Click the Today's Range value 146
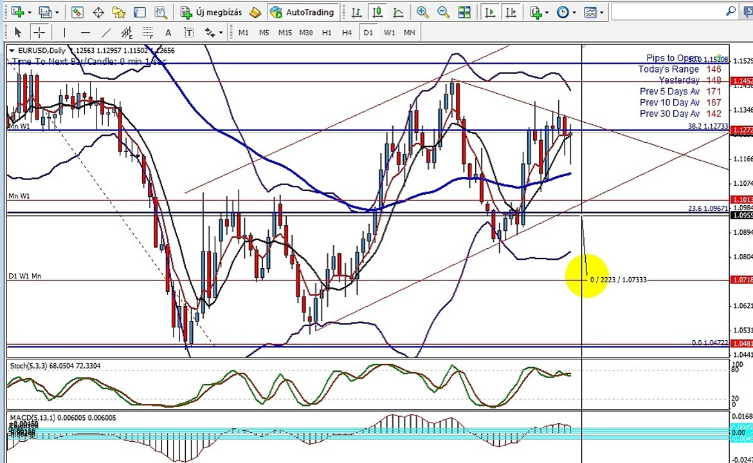Screen dimensions: 753x463 pyautogui.click(x=714, y=69)
